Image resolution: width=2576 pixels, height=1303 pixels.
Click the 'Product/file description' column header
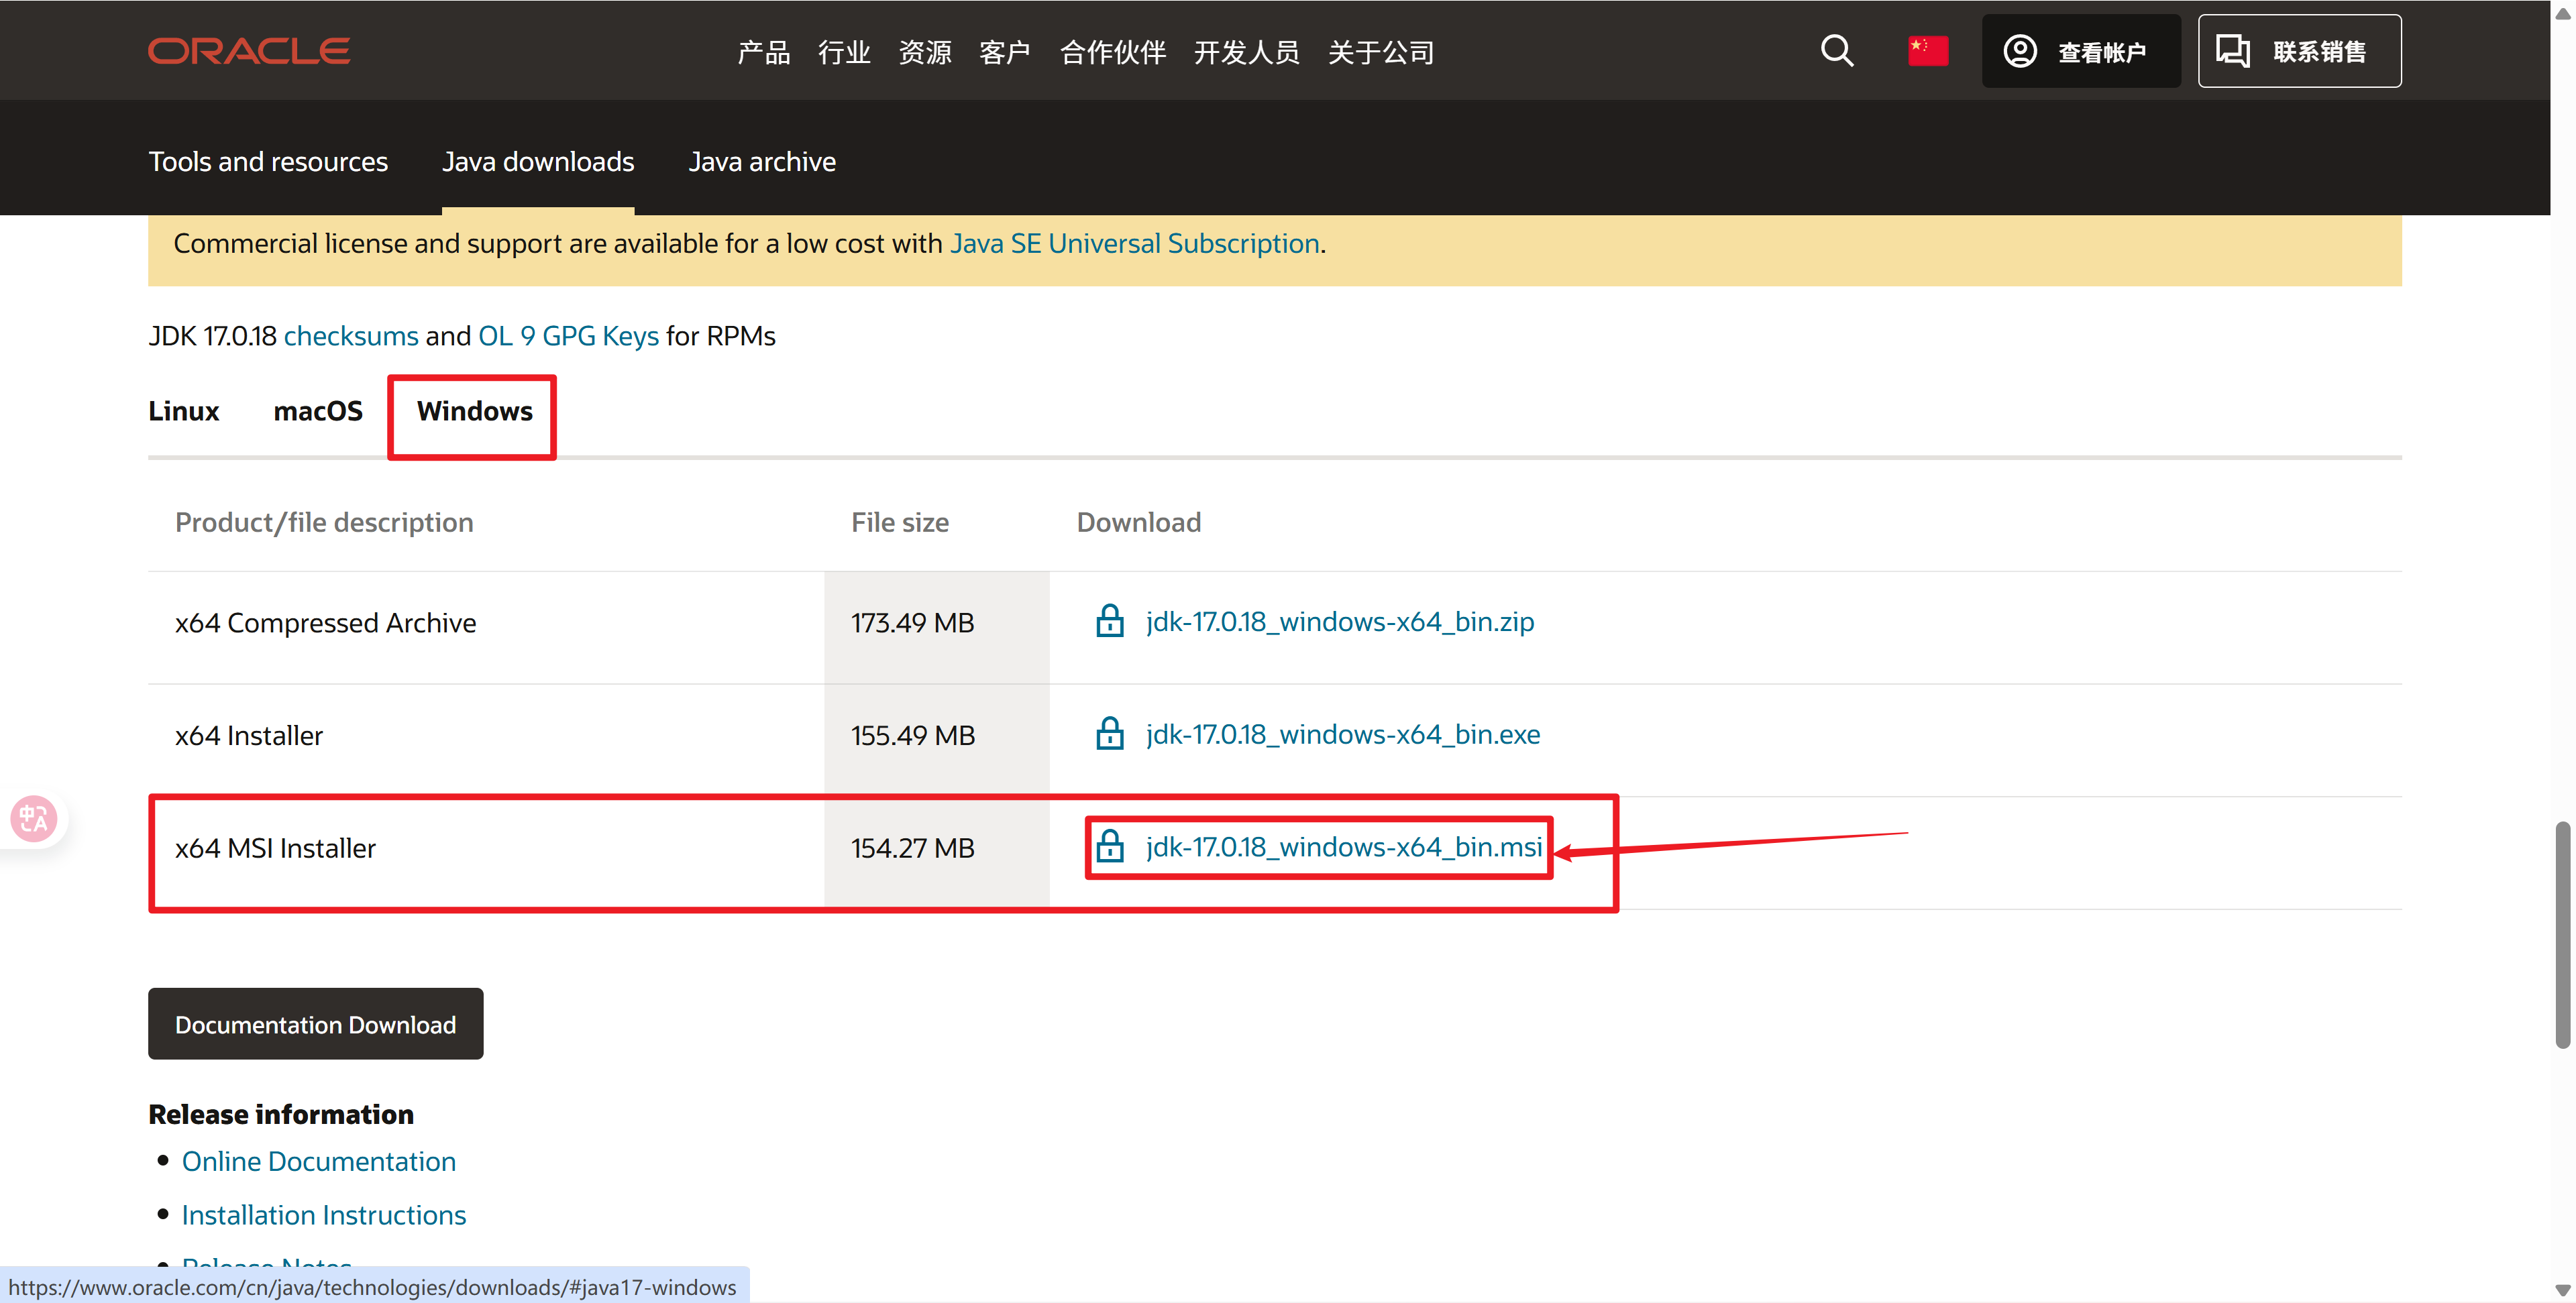(324, 522)
